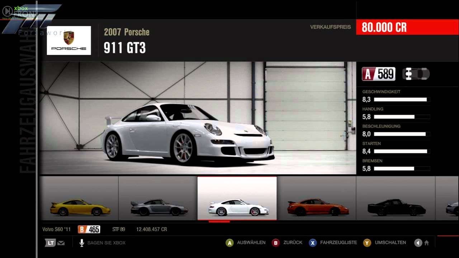Viewport: 459px width, 258px height.
Task: Click the home icon
Action: [x=426, y=243]
